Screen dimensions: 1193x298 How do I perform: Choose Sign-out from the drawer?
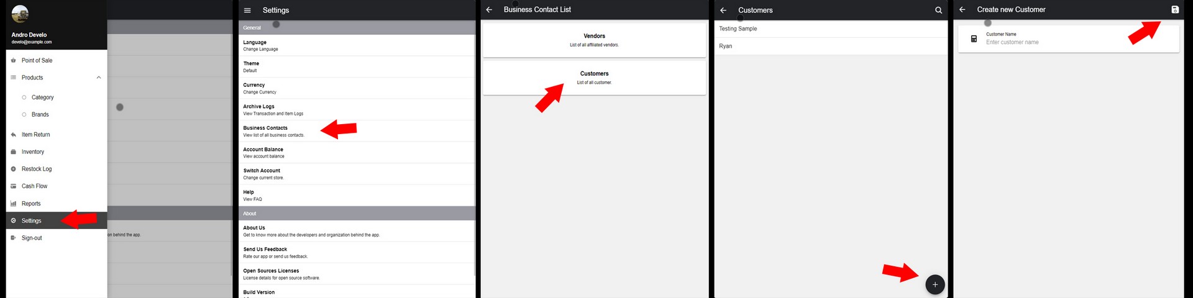[x=57, y=238]
